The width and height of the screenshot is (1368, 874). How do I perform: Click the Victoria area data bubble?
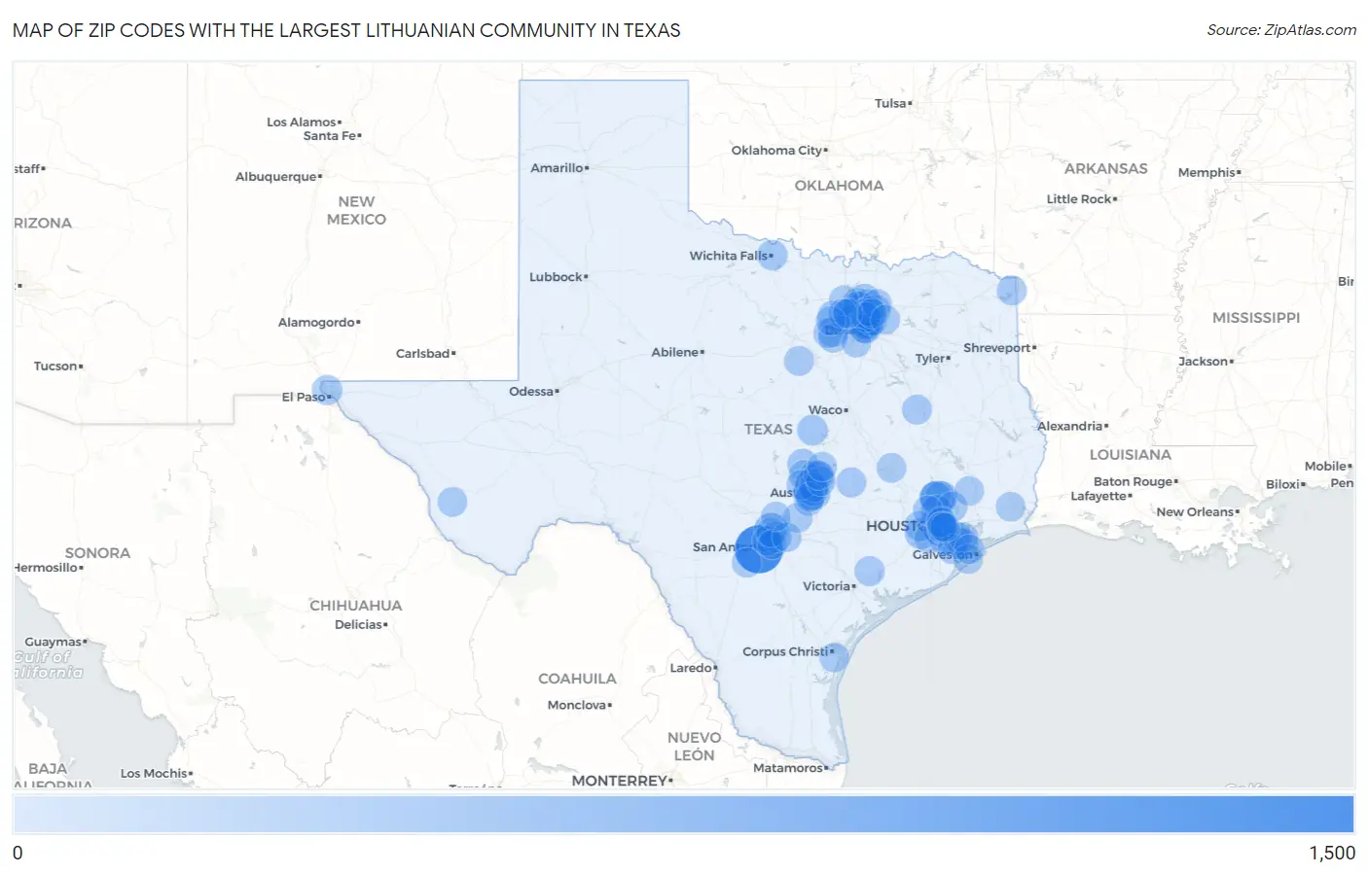tap(869, 571)
